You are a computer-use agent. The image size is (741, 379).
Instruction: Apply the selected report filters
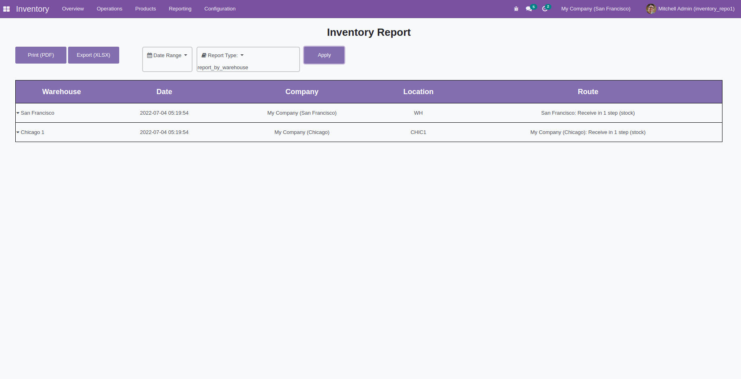coord(324,55)
